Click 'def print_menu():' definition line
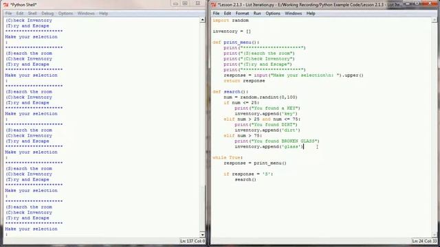 [x=236, y=43]
